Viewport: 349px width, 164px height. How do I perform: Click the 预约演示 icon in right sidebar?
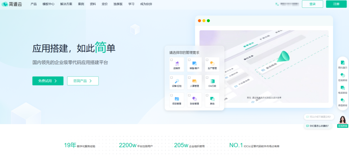[x=343, y=63]
